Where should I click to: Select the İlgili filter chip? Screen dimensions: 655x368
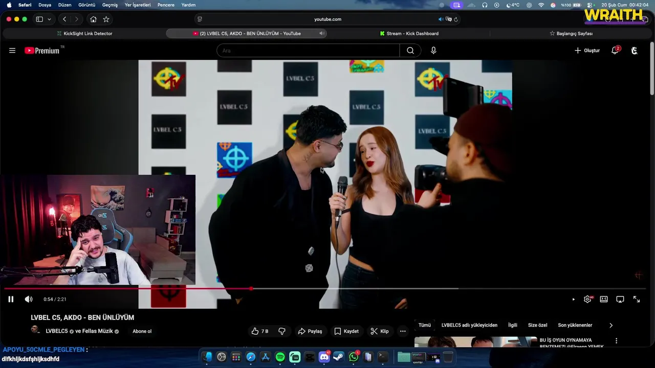(x=513, y=325)
